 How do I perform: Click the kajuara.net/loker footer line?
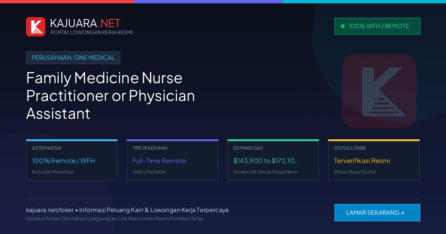pyautogui.click(x=127, y=210)
